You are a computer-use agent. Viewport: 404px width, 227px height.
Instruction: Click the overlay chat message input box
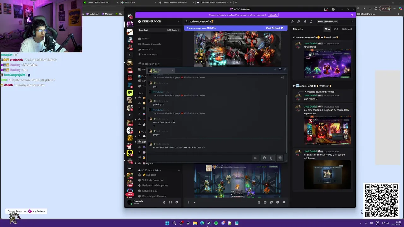coord(200,158)
